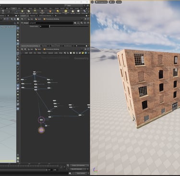Open the Lit view mode dropdown
Screen dimensions: 180x176
pyautogui.click(x=112, y=2)
